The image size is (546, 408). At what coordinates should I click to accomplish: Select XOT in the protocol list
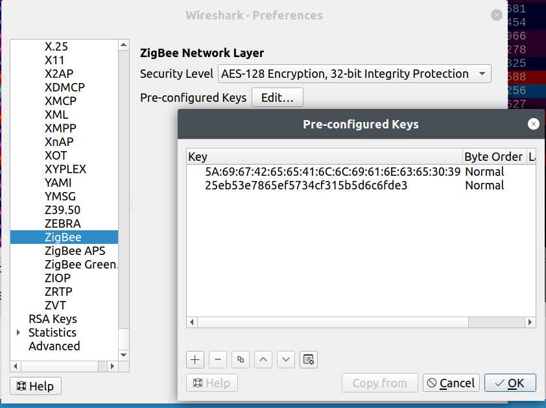pyautogui.click(x=56, y=156)
